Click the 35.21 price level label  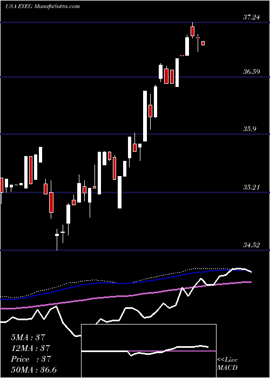click(252, 187)
